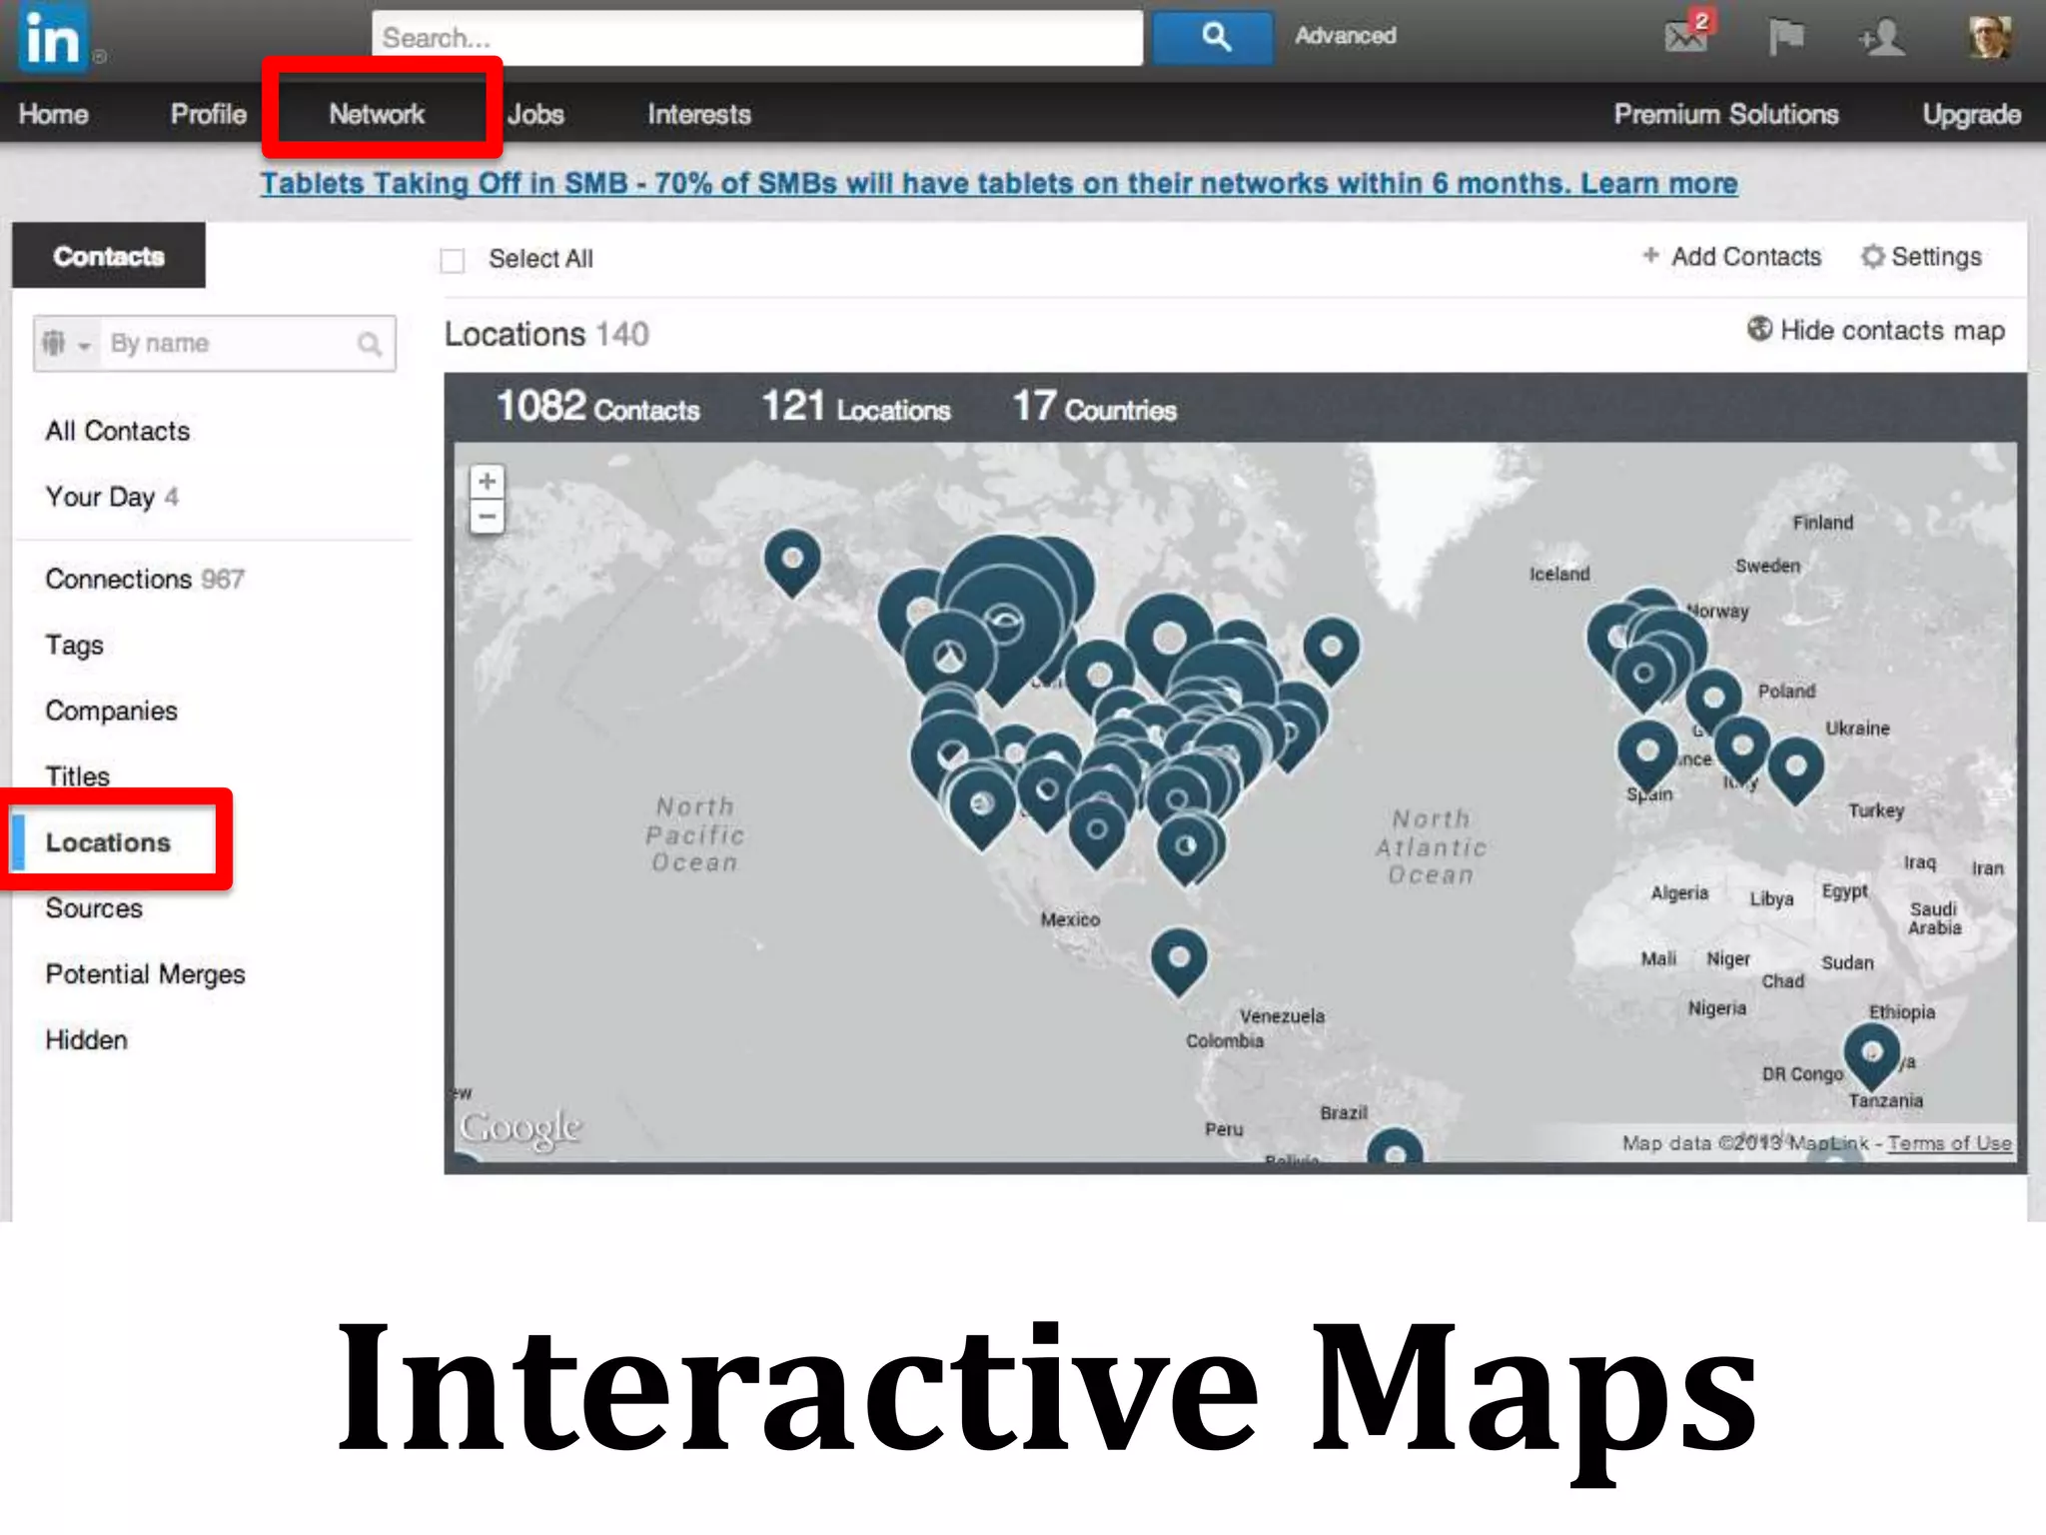The height and width of the screenshot is (1535, 2046).
Task: Click the map pin near Venezuela
Action: [x=1179, y=962]
